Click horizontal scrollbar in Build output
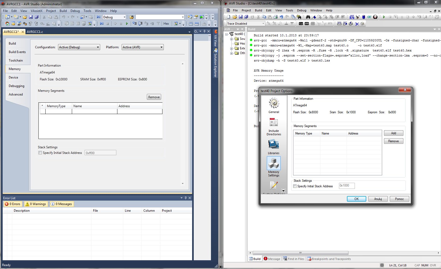441x269 pixels. pyautogui.click(x=301, y=253)
